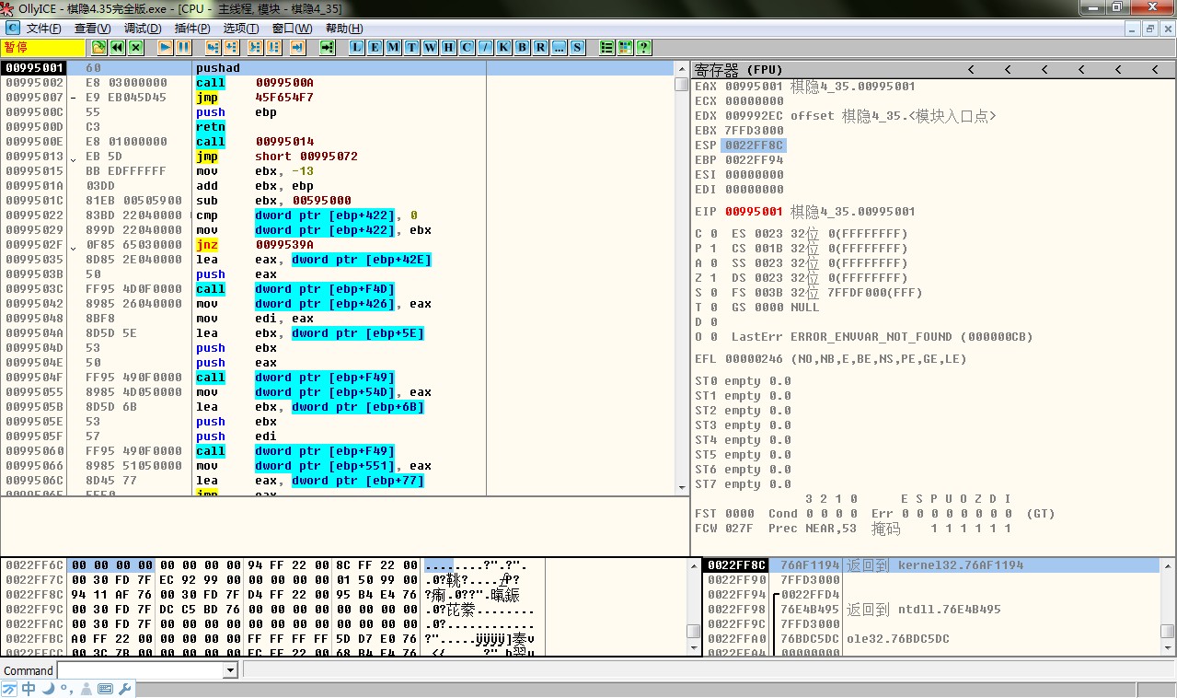
Task: Open the Memory map window (M)
Action: click(x=393, y=47)
